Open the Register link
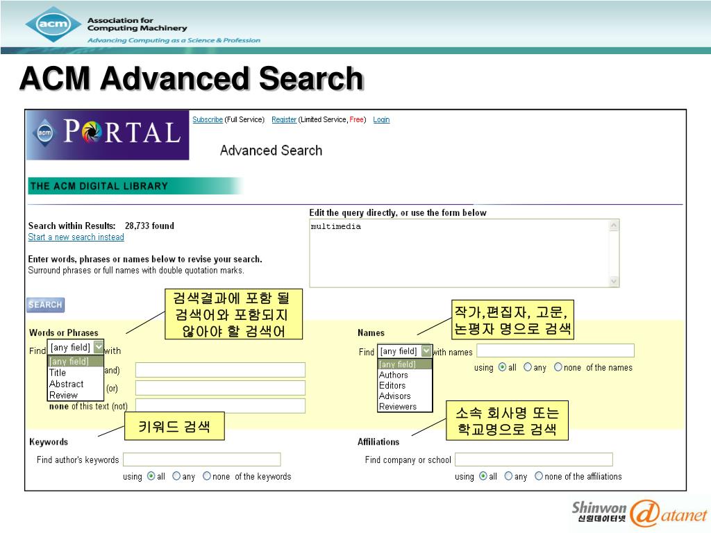711x533 pixels. tap(284, 119)
